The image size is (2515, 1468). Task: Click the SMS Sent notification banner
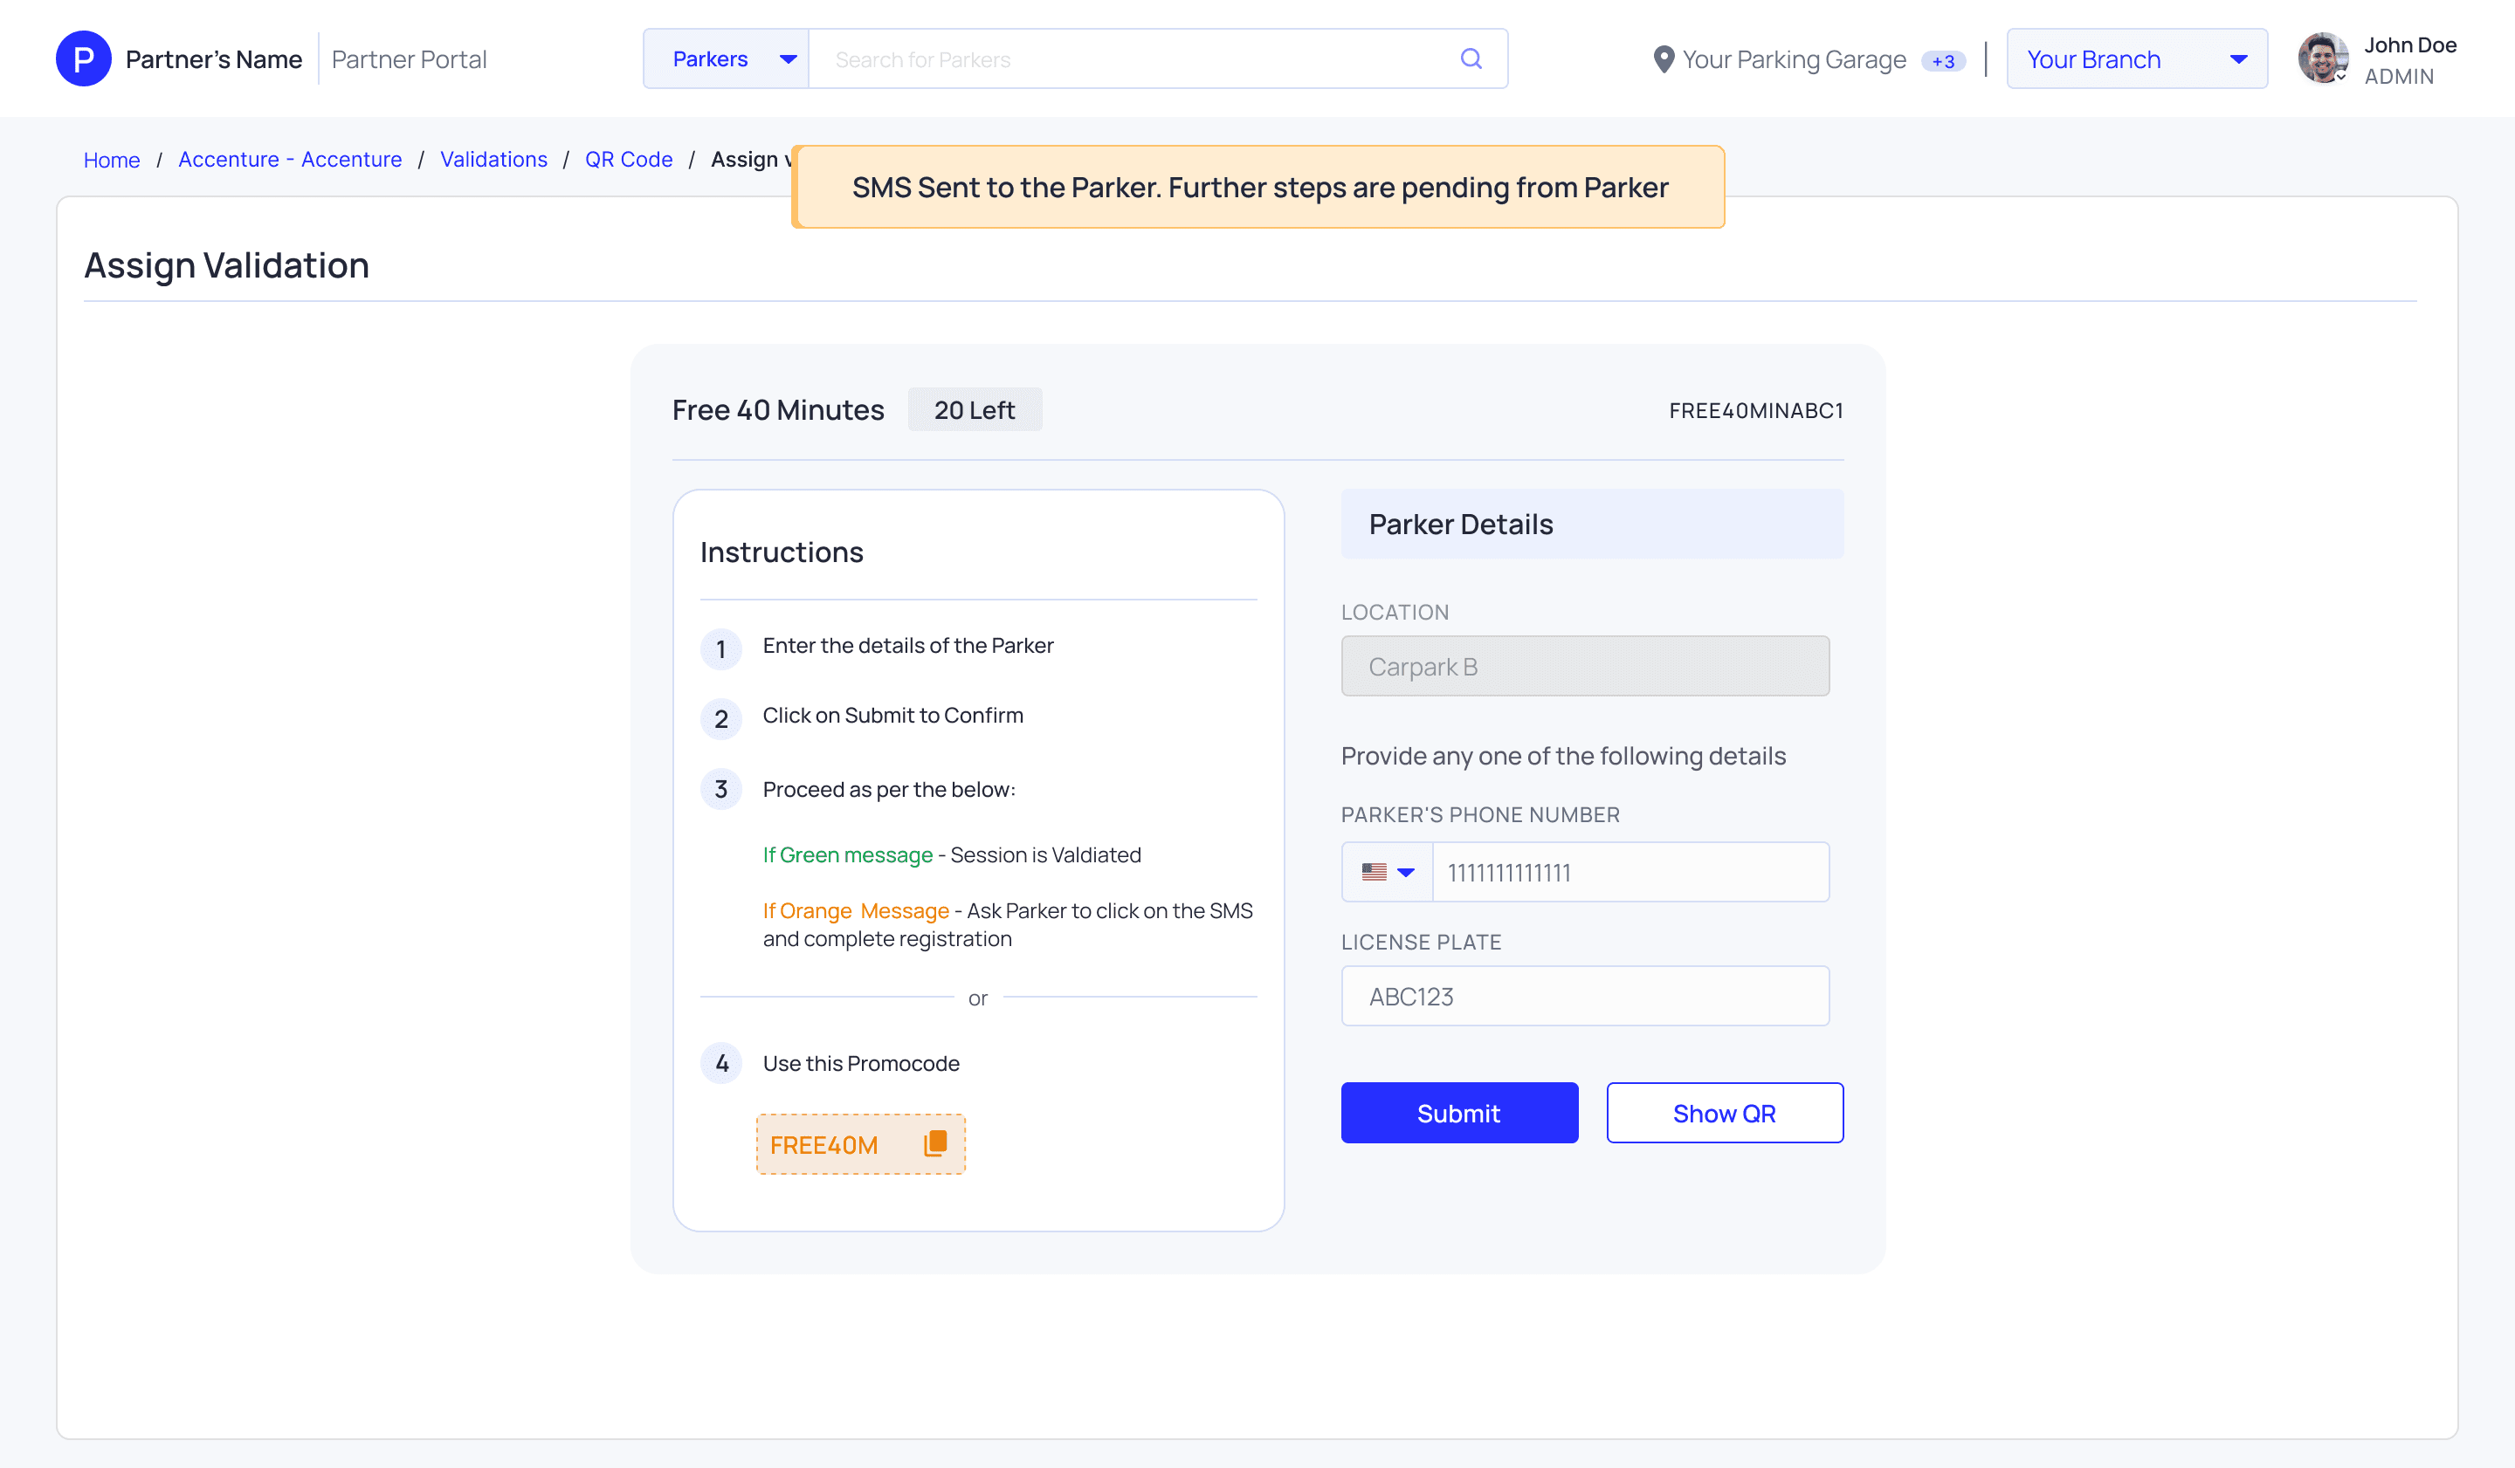1258,188
